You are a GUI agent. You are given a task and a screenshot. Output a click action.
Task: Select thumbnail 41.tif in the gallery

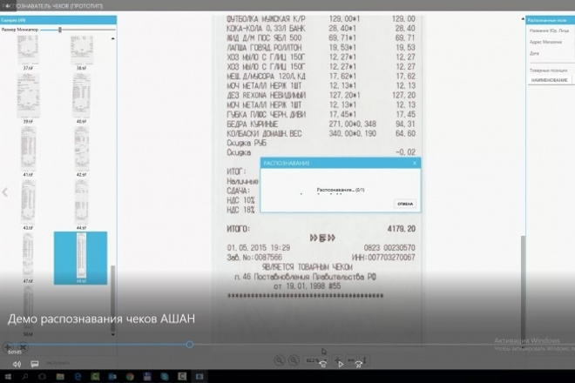point(28,151)
